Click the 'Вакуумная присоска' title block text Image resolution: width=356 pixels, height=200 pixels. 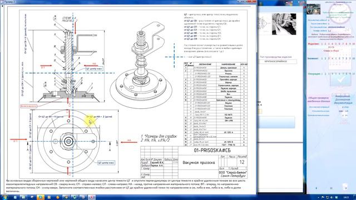pyautogui.click(x=199, y=163)
